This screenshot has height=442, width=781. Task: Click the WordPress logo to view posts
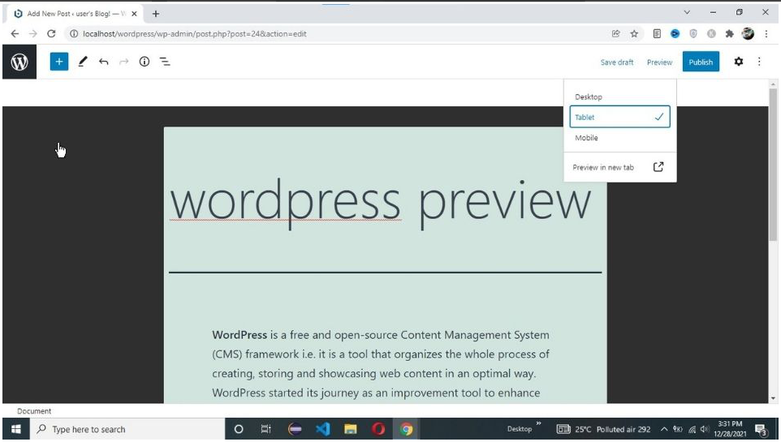coord(19,62)
